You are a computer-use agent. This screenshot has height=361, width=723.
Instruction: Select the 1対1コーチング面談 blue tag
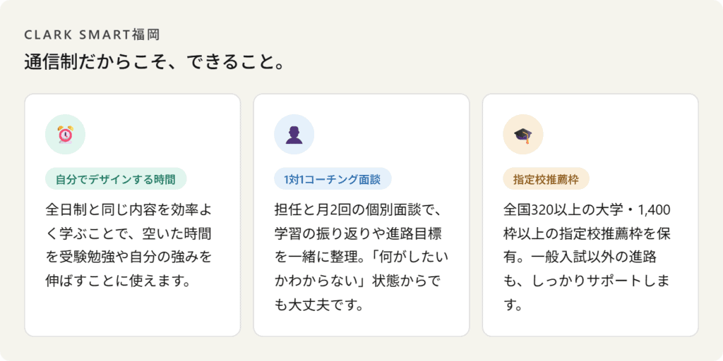click(332, 179)
